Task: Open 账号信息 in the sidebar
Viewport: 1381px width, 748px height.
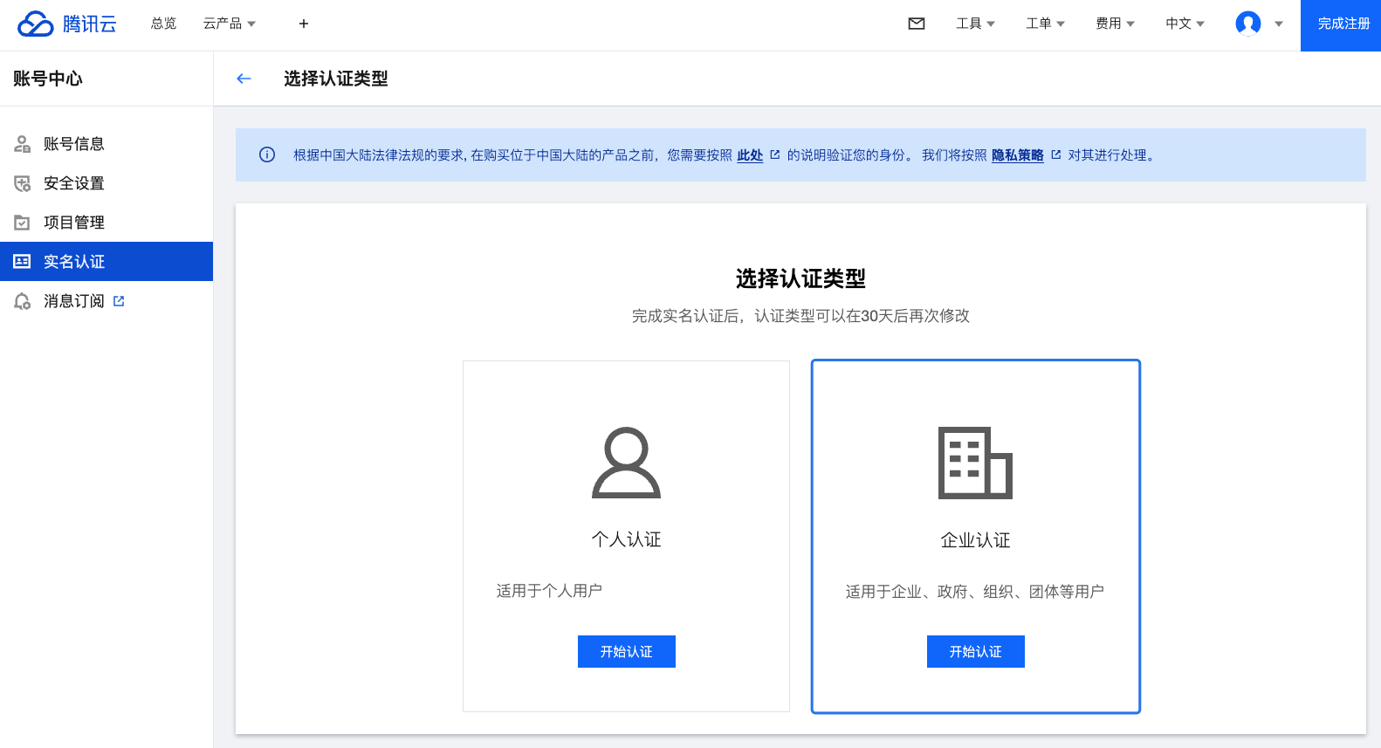Action: coord(74,144)
